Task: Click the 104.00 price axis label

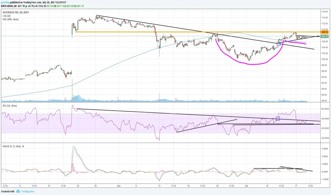Action: pos(325,47)
